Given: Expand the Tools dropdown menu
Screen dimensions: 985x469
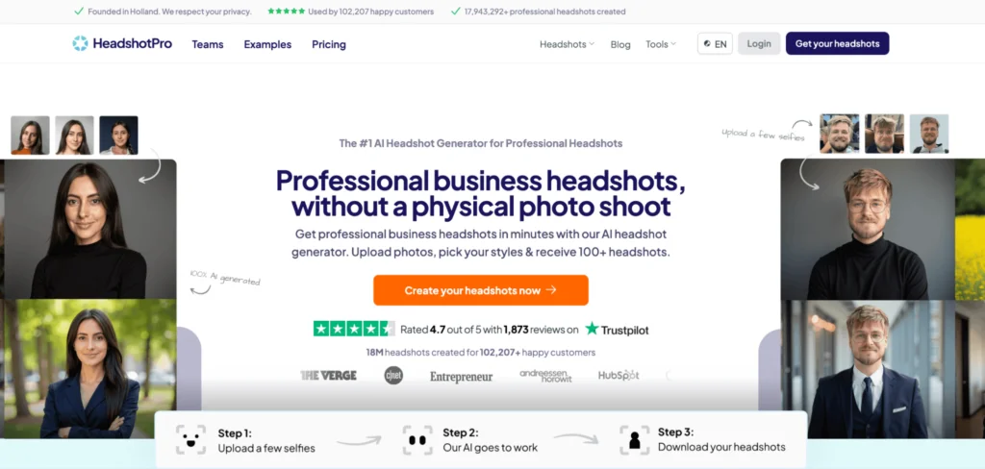Looking at the screenshot, I should point(661,44).
